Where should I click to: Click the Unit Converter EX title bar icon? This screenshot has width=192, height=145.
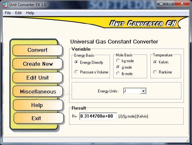click(5, 5)
